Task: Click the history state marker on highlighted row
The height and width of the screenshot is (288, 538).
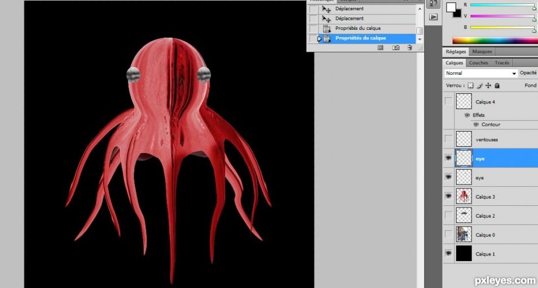Action: [319, 39]
